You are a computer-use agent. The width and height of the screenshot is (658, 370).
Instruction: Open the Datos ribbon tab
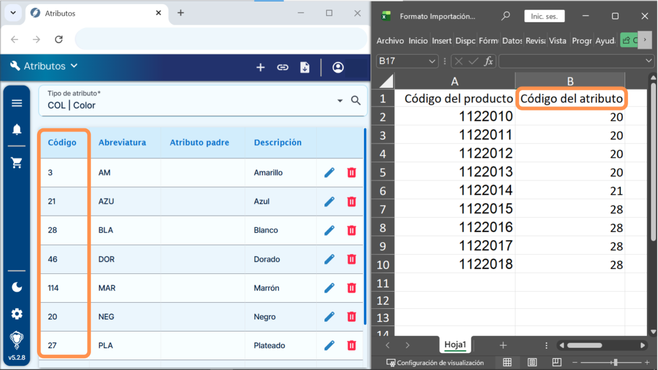(x=512, y=41)
